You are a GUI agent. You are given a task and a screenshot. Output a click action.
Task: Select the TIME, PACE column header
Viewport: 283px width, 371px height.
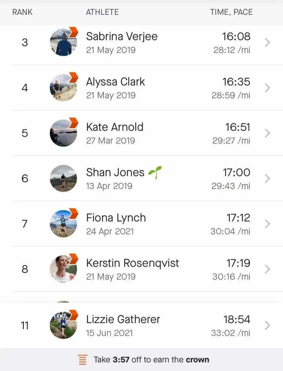[231, 12]
